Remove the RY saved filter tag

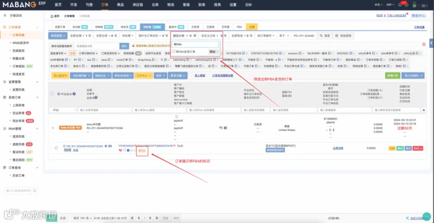pos(82,59)
